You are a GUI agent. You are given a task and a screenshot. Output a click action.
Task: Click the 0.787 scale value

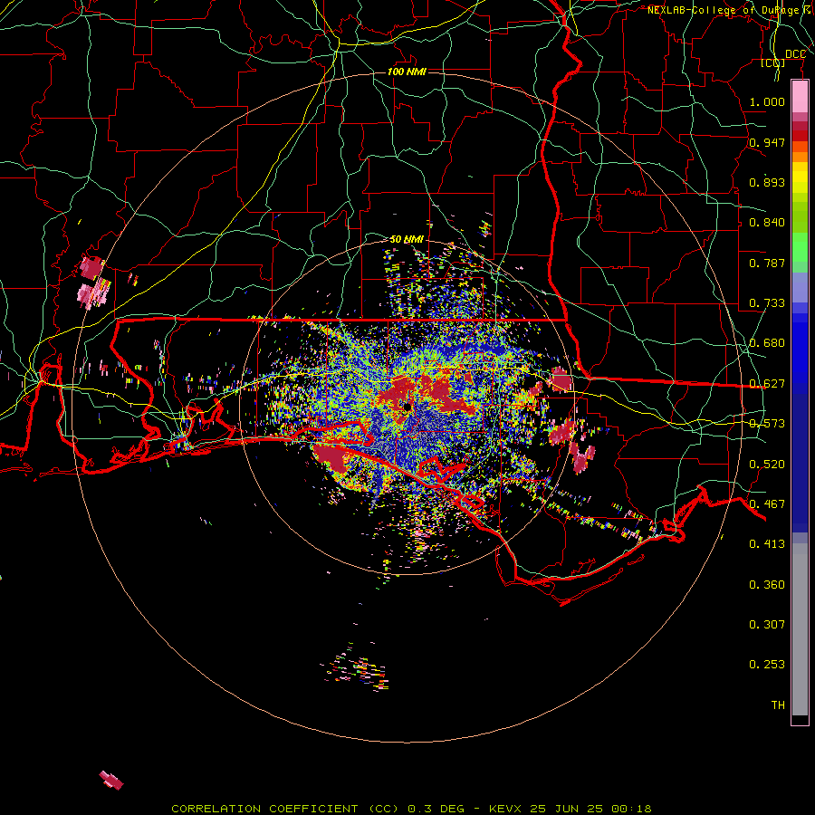(767, 263)
